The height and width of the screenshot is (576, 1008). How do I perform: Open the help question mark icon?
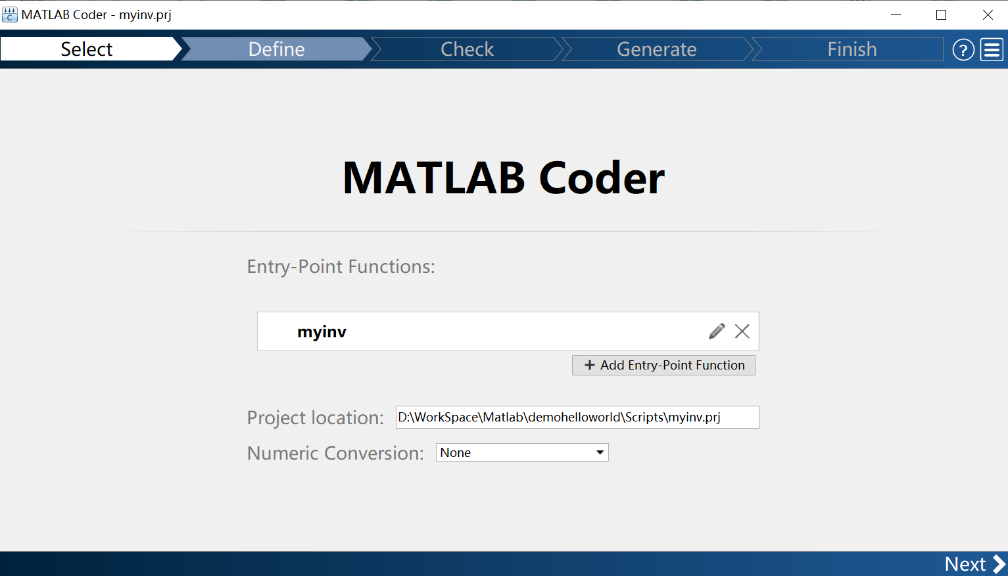[963, 49]
